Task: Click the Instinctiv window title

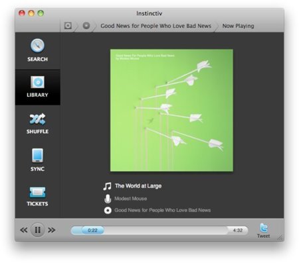Action: pyautogui.click(x=149, y=13)
